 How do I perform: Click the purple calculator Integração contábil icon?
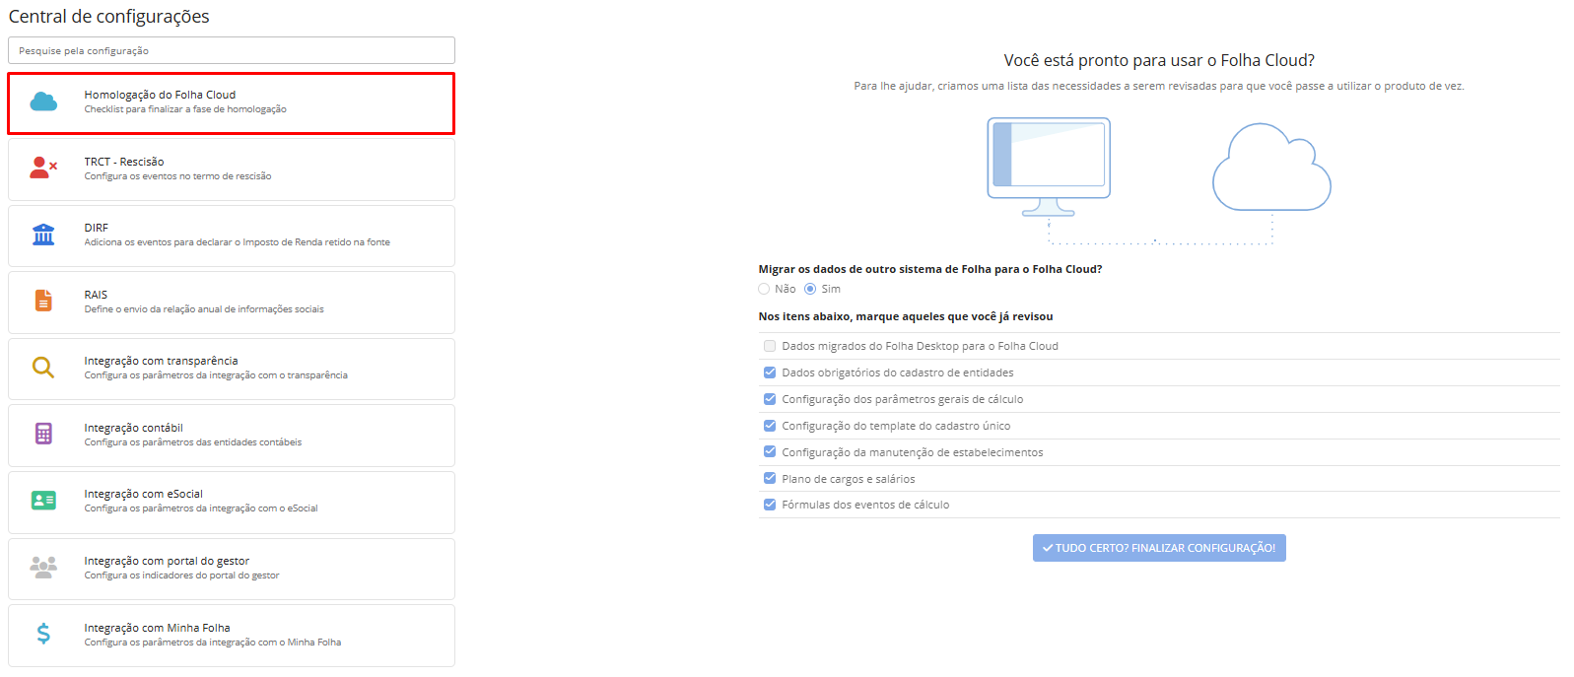click(43, 434)
